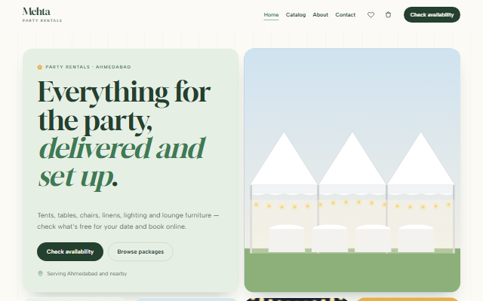The image size is (483, 301).
Task: Select the Browse packages button
Action: [x=140, y=251]
